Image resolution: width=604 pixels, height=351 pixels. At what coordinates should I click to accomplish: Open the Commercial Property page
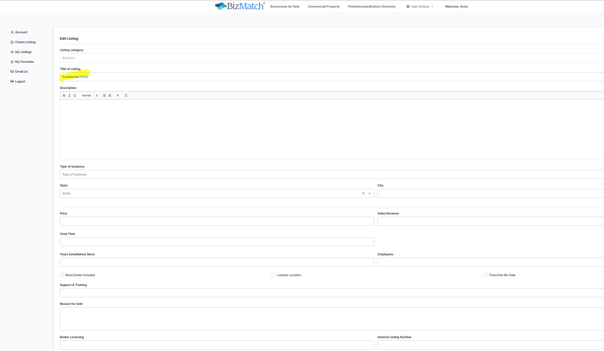point(324,6)
